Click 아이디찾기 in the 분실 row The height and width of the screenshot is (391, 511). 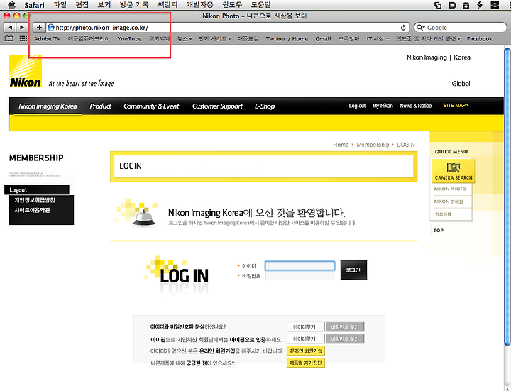[305, 327]
